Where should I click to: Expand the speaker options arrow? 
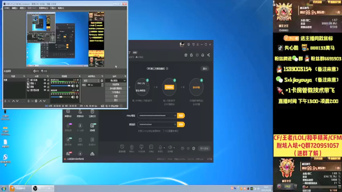click(x=174, y=148)
